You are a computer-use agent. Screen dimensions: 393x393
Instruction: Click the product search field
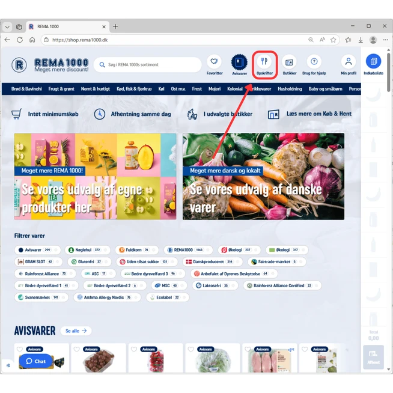point(147,65)
